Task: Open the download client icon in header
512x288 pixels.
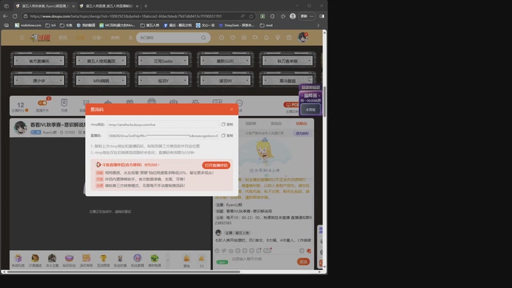Action: coord(244,38)
